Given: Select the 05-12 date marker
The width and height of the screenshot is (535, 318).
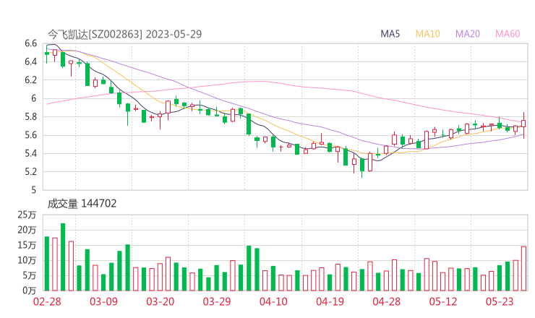Looking at the screenshot, I should pyautogui.click(x=444, y=301).
